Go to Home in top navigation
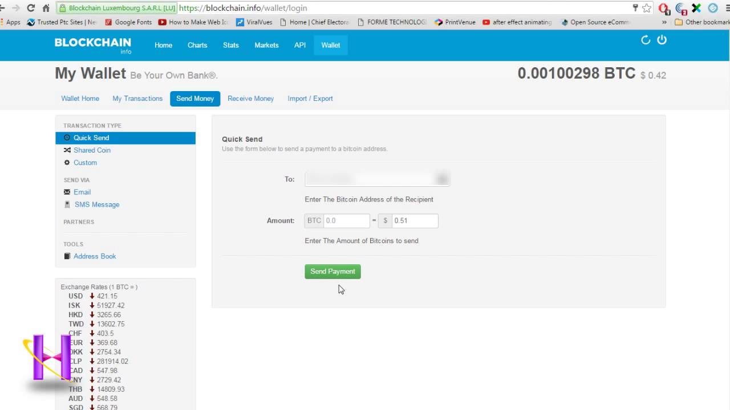Screen dimensions: 730x410 pos(163,45)
